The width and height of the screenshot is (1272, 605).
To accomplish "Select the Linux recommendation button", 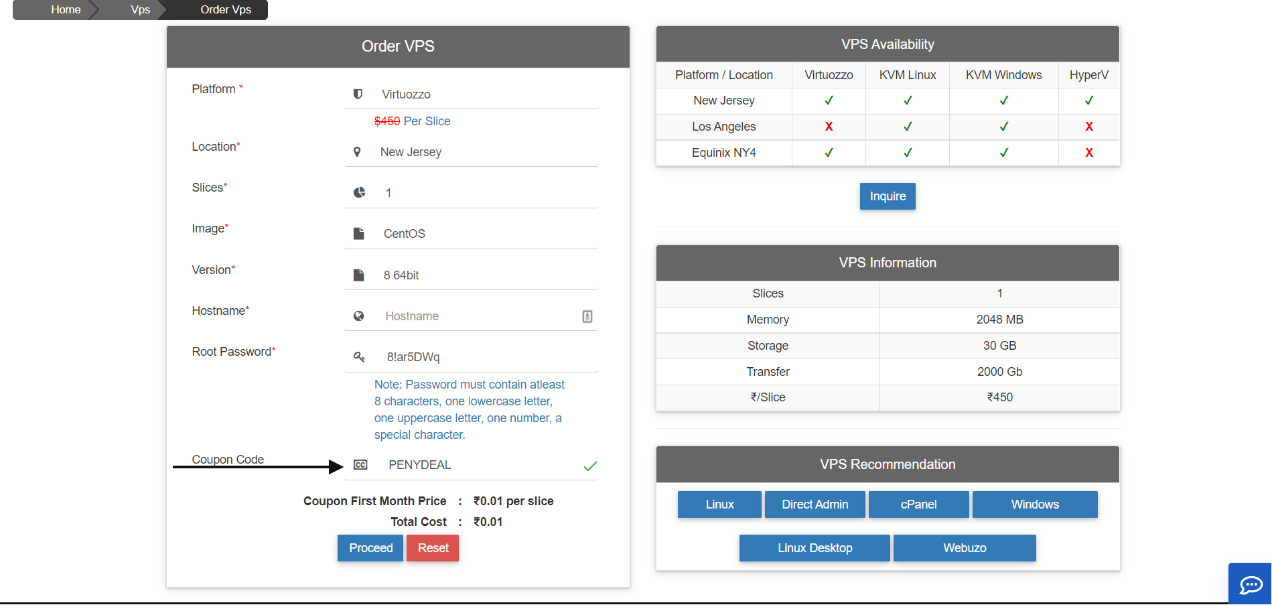I will [x=719, y=505].
